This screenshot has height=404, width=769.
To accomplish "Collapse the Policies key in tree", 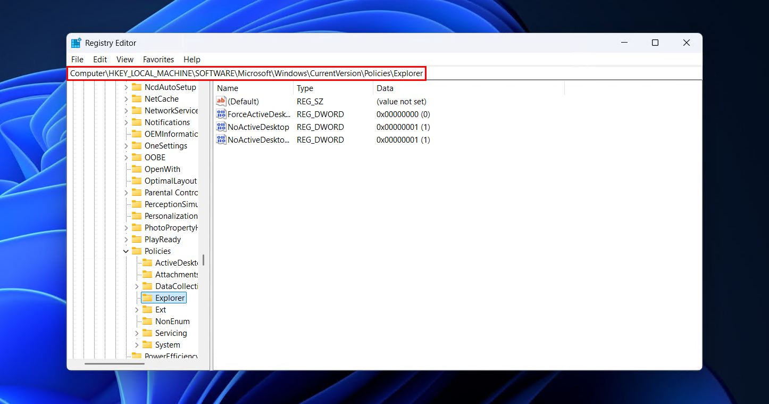I will [126, 251].
